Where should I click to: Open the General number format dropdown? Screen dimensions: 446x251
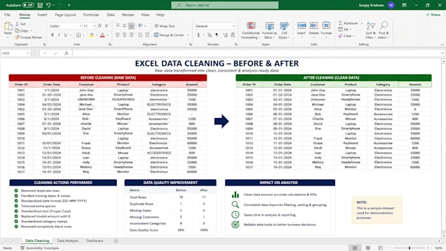pos(233,26)
